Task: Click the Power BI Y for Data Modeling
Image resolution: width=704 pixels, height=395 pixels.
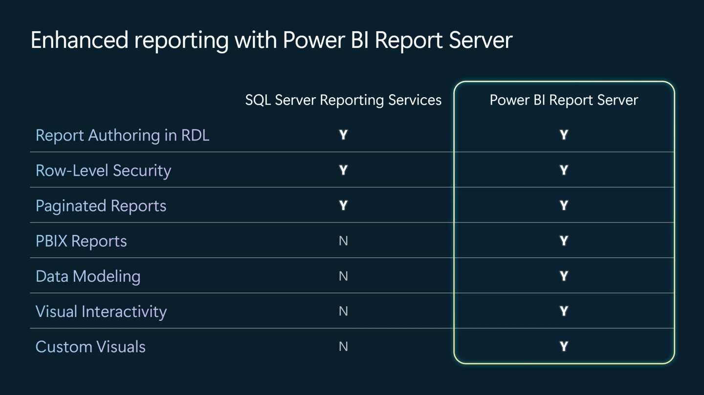Action: click(564, 276)
